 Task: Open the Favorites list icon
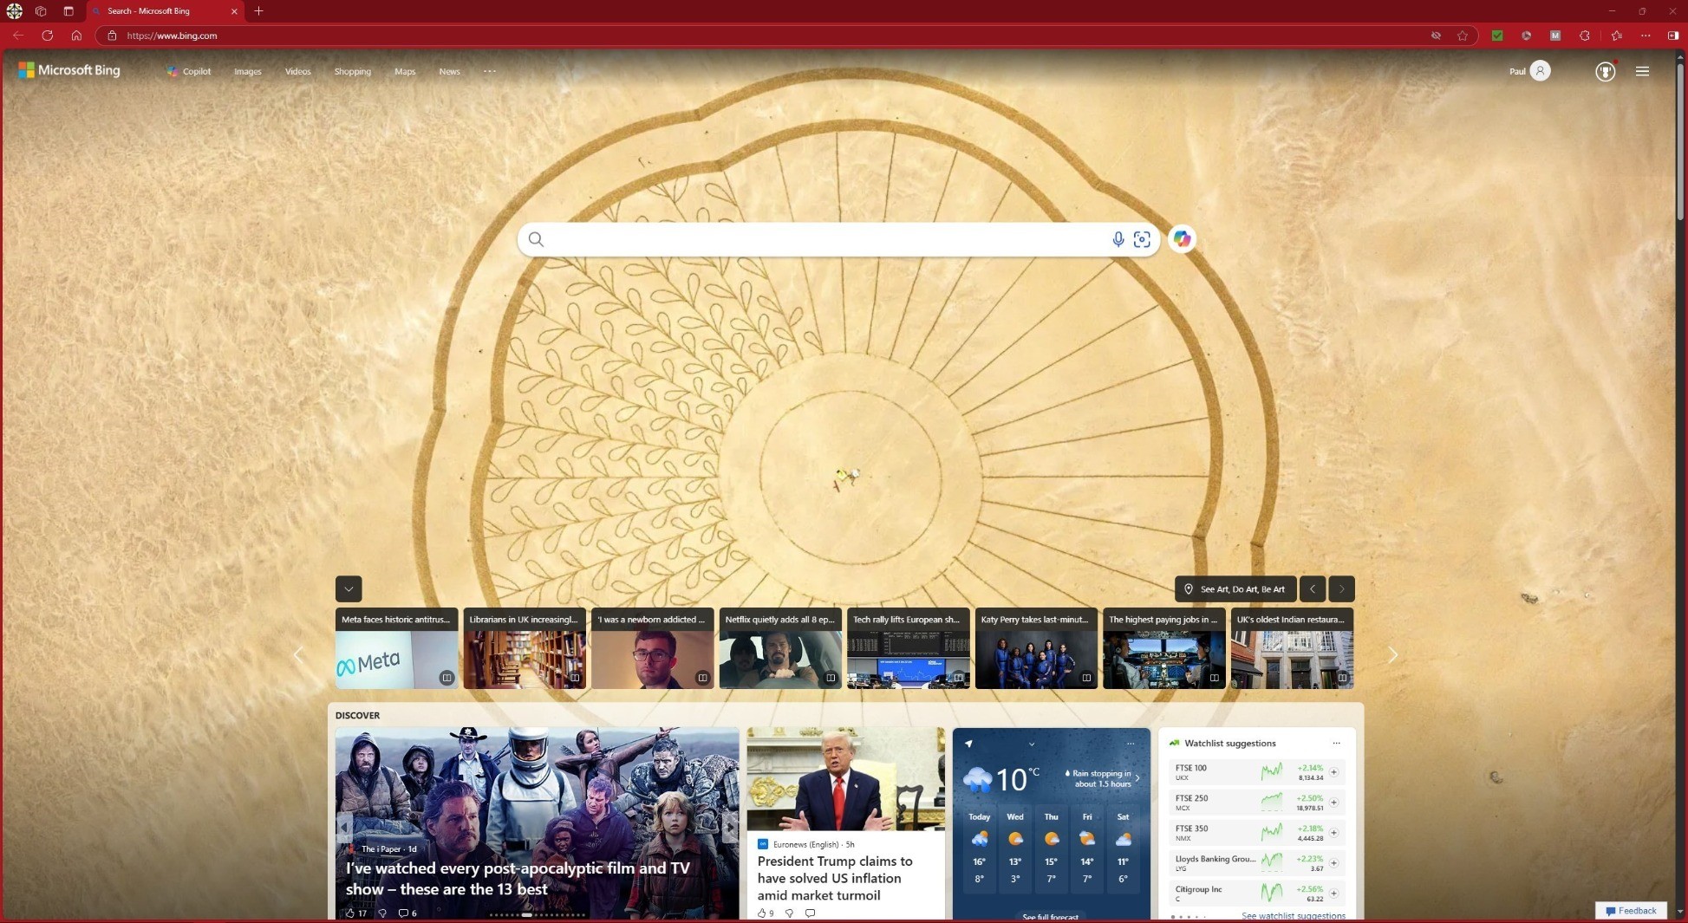(1617, 36)
